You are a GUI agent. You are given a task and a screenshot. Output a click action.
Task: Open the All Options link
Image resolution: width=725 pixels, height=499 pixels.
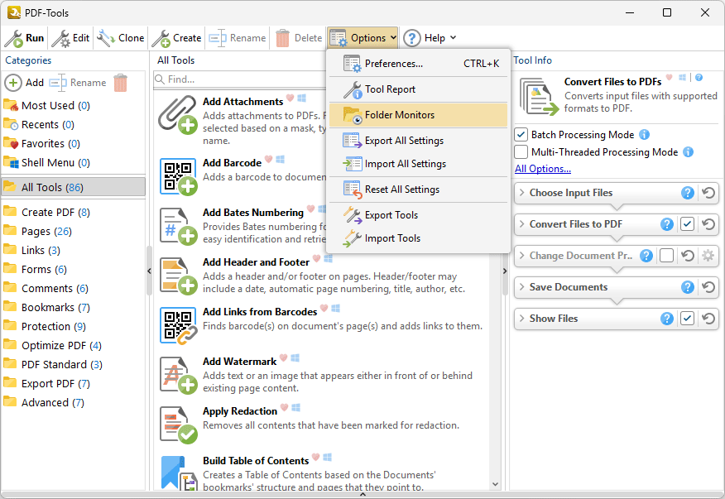pos(543,169)
